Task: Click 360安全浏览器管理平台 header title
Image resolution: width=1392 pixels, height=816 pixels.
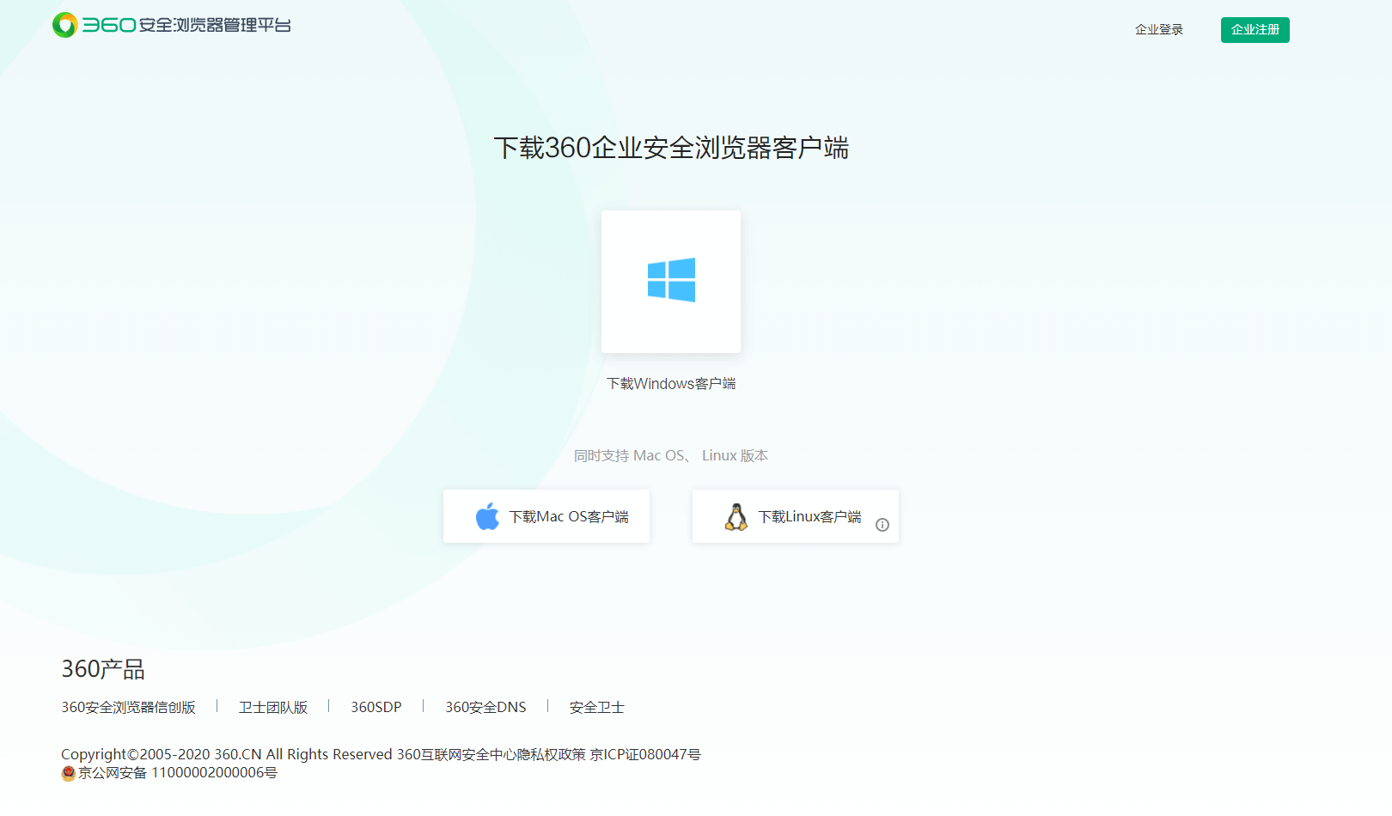Action: 186,25
